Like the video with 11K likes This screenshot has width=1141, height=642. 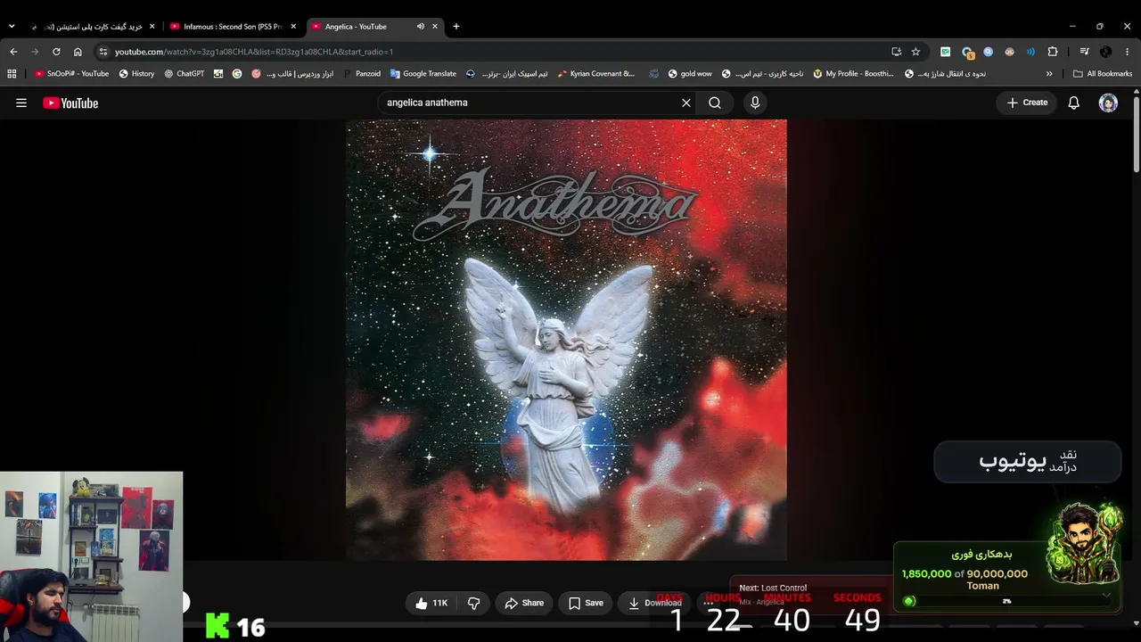pyautogui.click(x=431, y=603)
